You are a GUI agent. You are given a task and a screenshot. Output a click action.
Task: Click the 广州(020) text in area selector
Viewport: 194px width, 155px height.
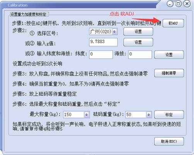coord(101,31)
